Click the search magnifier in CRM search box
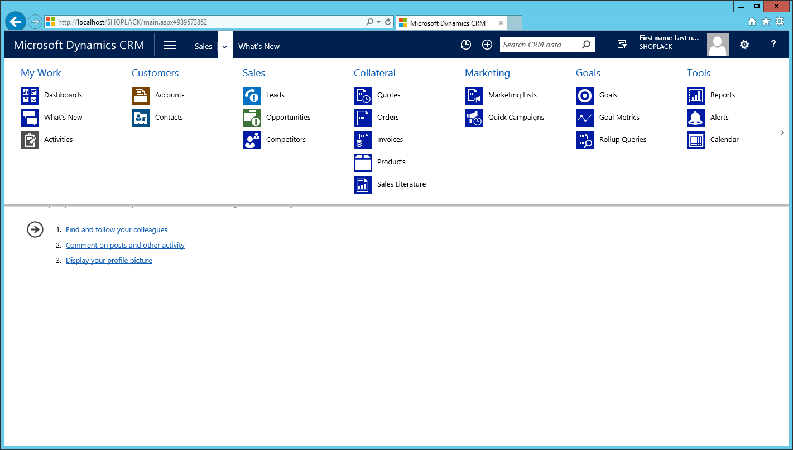 (586, 45)
